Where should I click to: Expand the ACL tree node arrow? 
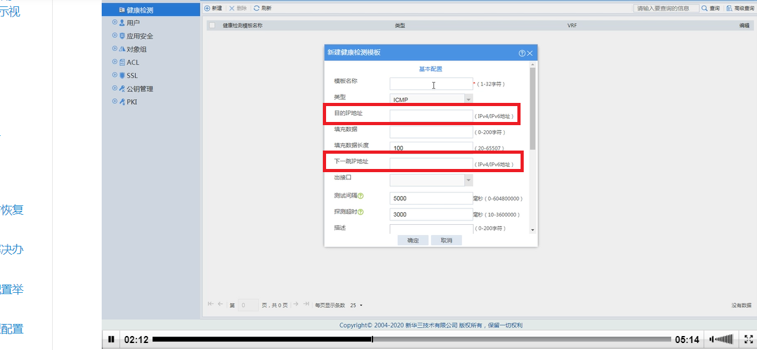(x=114, y=62)
